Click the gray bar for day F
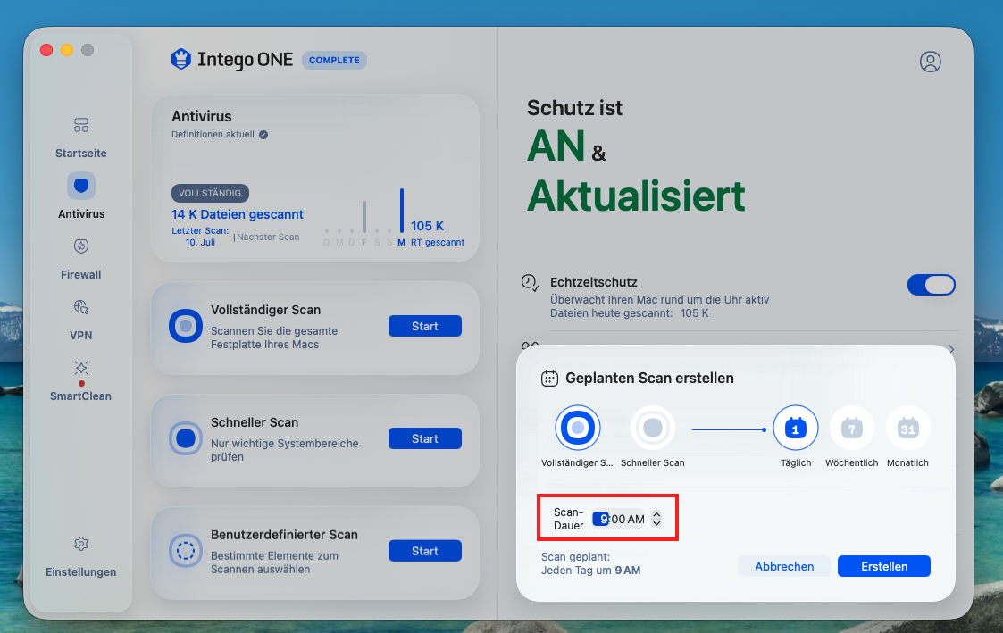 (x=364, y=217)
